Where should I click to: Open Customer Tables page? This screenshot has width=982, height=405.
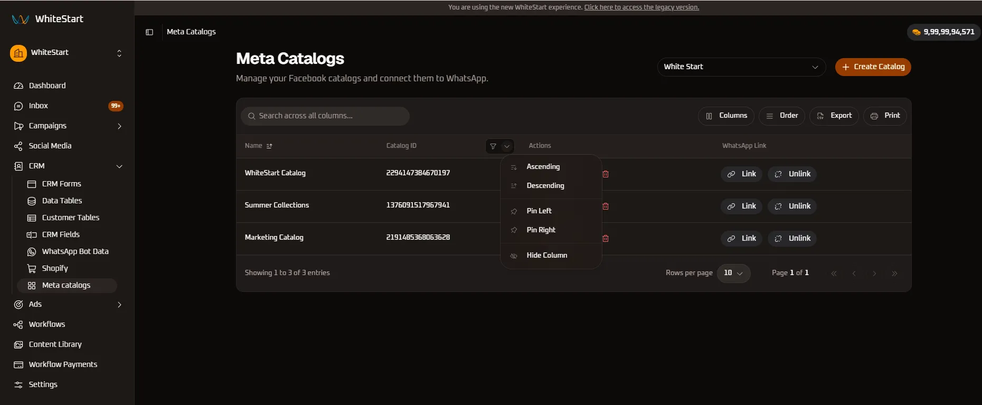tap(70, 218)
